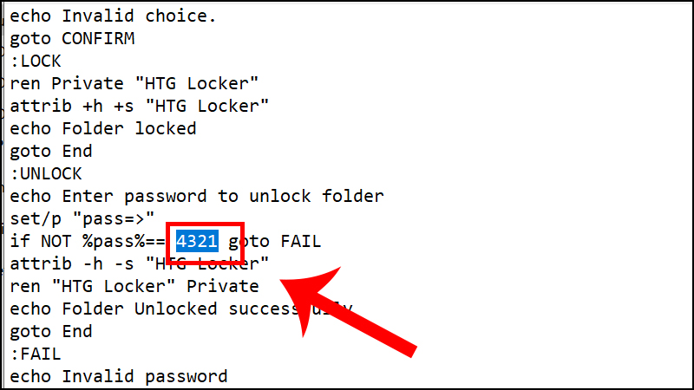
Task: Click the 'set/p "pass=>"' line
Action: coord(82,218)
